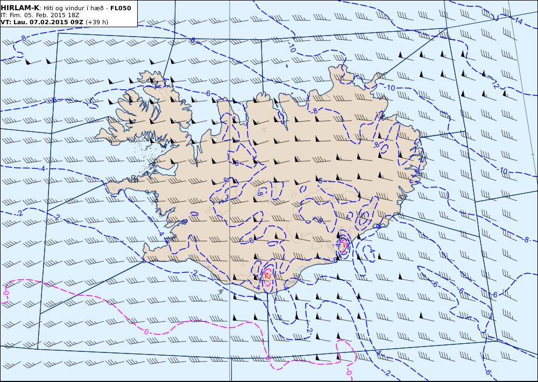Click the red '2' temperature label in south Iceland
This screenshot has height=382, width=538.
[x=268, y=275]
